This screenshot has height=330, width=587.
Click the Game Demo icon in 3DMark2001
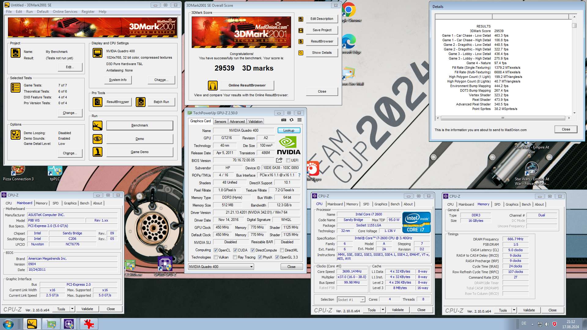click(x=98, y=152)
